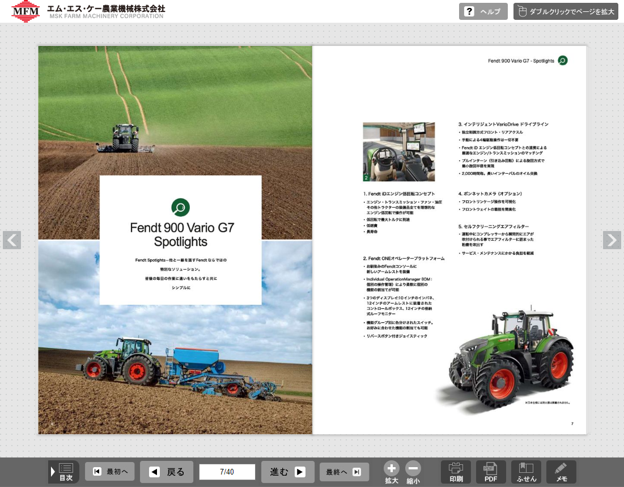
Task: Print the catalog via 印刷 icon
Action: (x=456, y=472)
